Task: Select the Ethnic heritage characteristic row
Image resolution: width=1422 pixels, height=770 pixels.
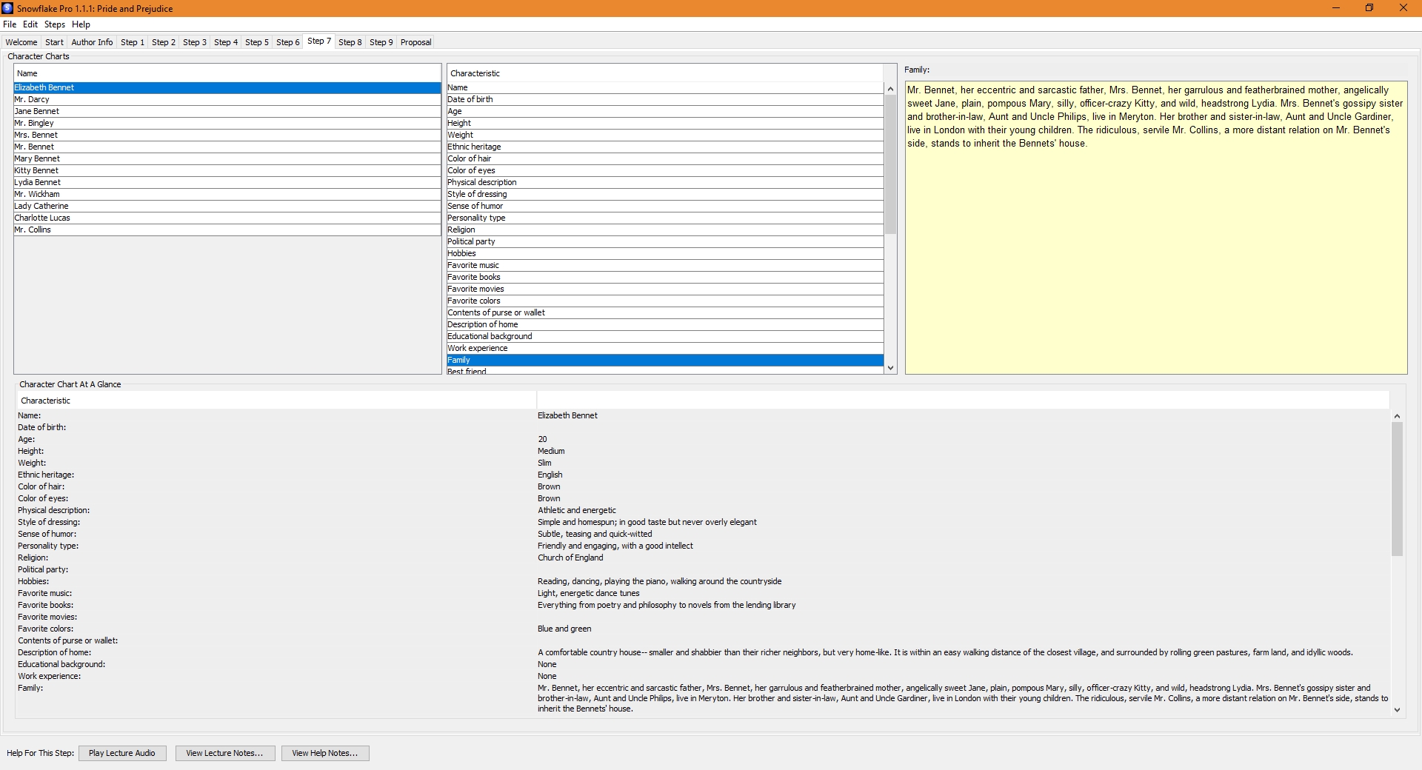Action: (665, 147)
